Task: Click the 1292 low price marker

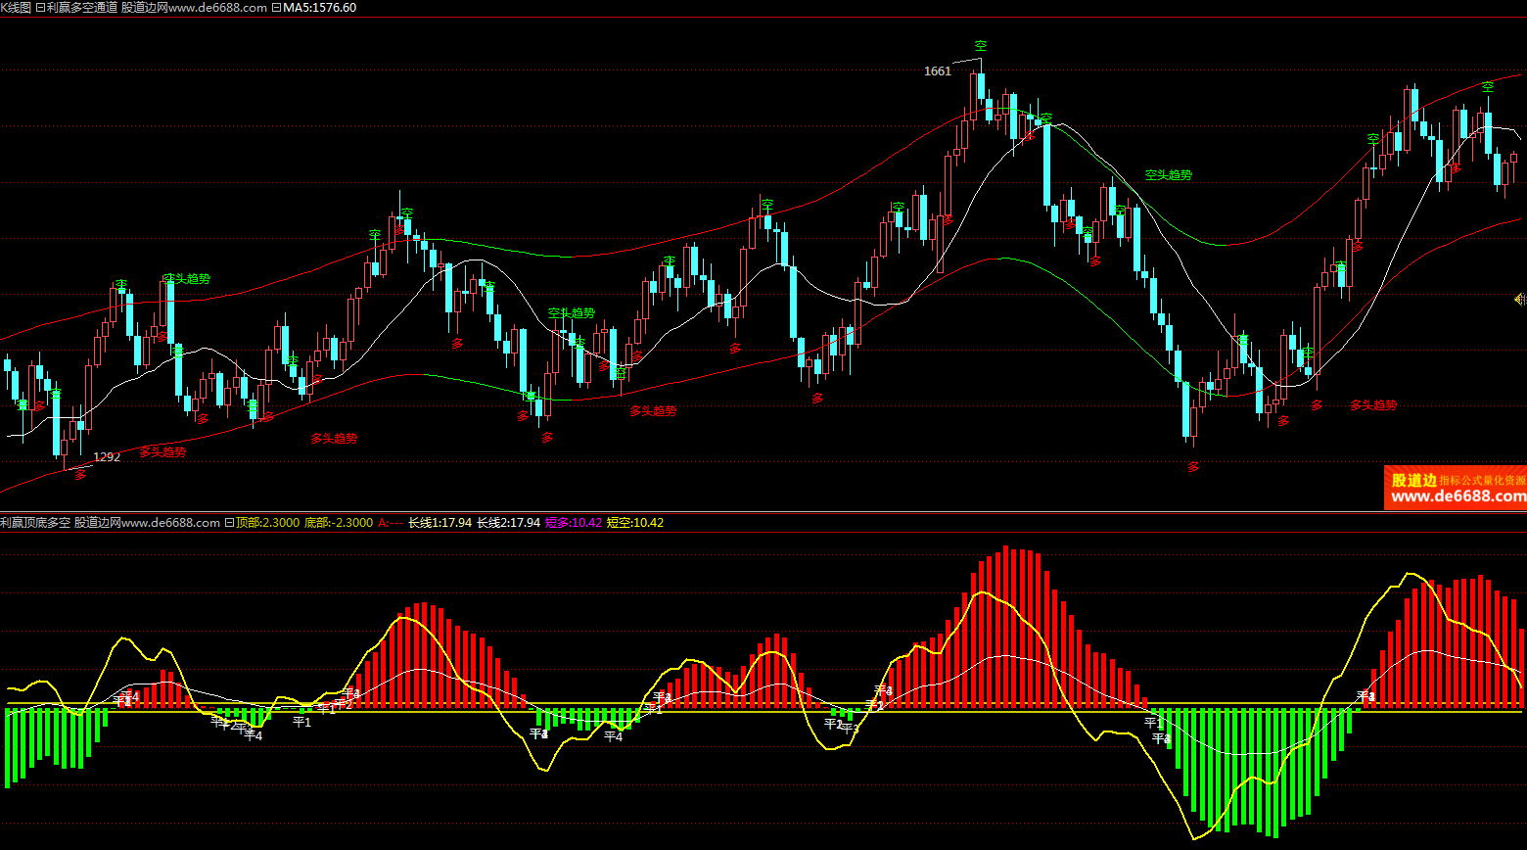Action: click(x=107, y=457)
